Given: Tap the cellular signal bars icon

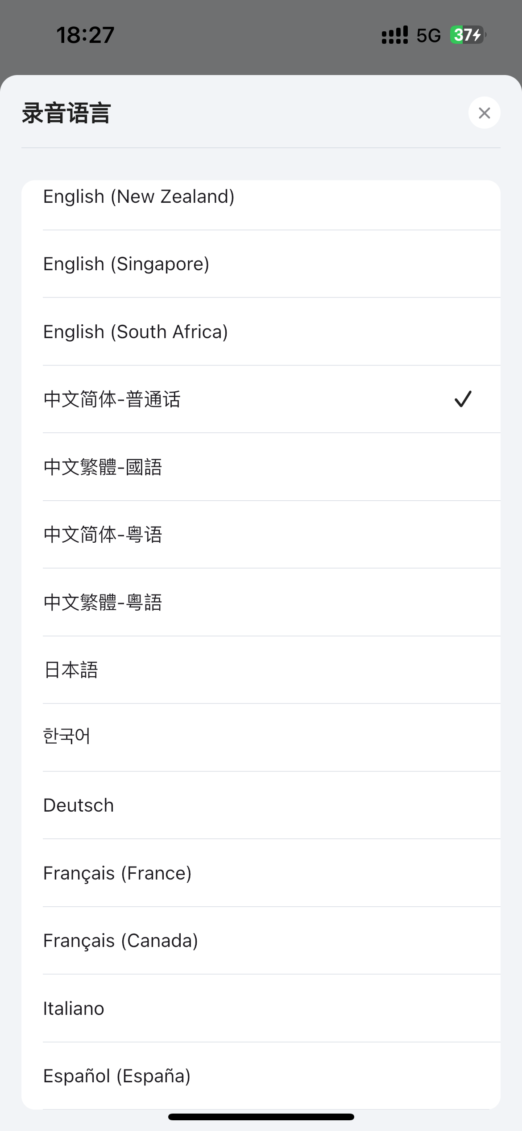Looking at the screenshot, I should [395, 35].
